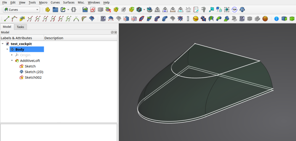This screenshot has width=296, height=141.
Task: Click the notepad checklist icon
Action: (x=196, y=9)
